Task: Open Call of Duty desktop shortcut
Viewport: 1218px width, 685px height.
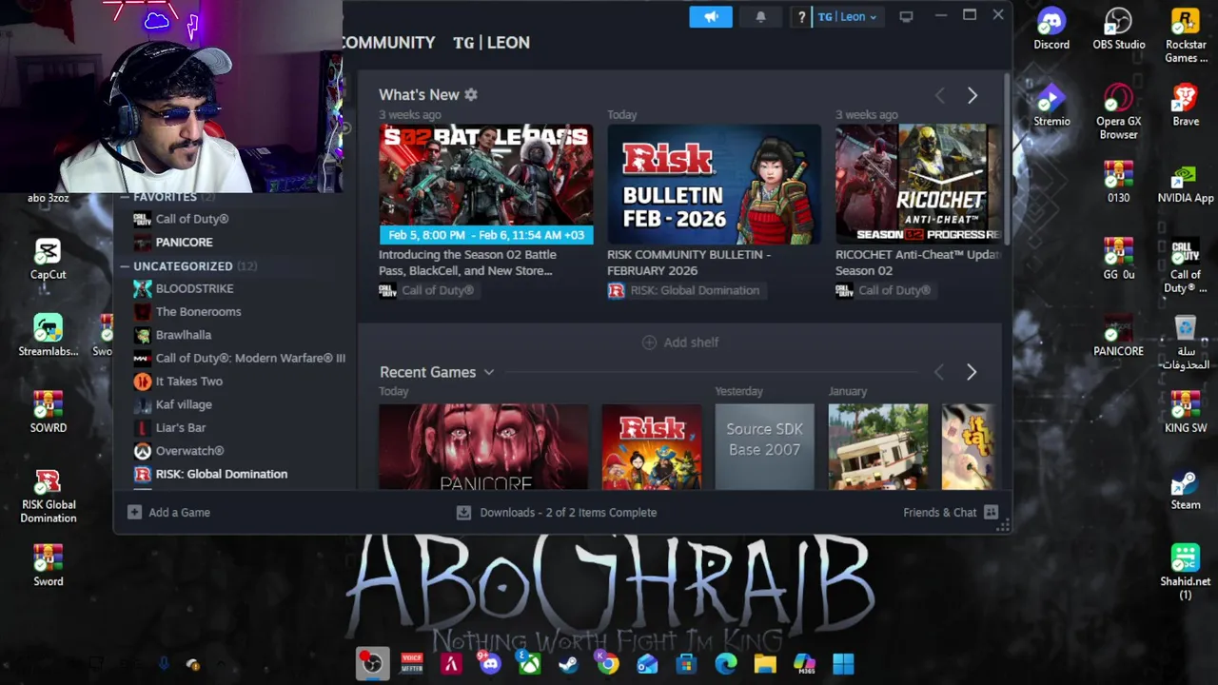Action: click(1186, 266)
